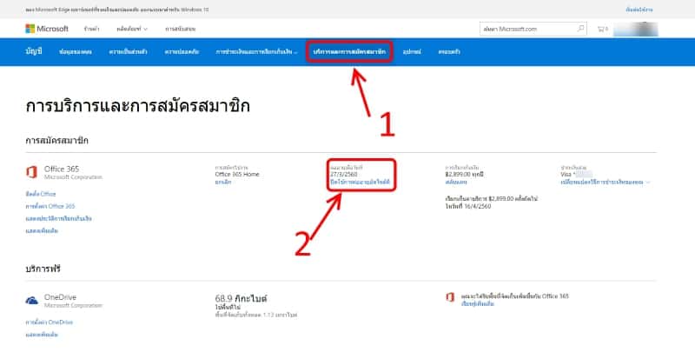Open the Security tab in blue bar
695x352 pixels.
click(x=182, y=52)
